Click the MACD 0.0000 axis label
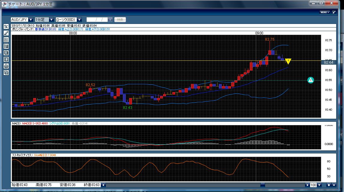 tap(329, 144)
